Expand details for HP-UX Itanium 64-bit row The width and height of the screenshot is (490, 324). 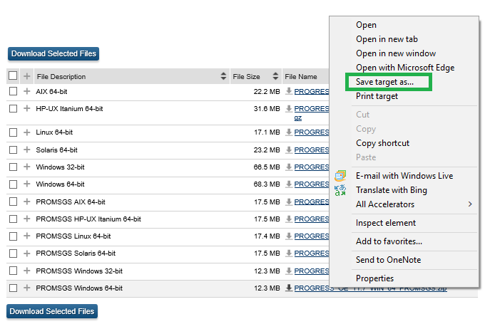pos(27,108)
